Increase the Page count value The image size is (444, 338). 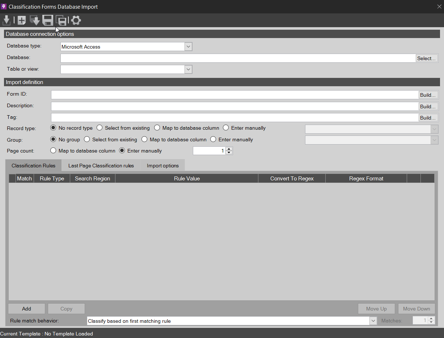point(229,149)
